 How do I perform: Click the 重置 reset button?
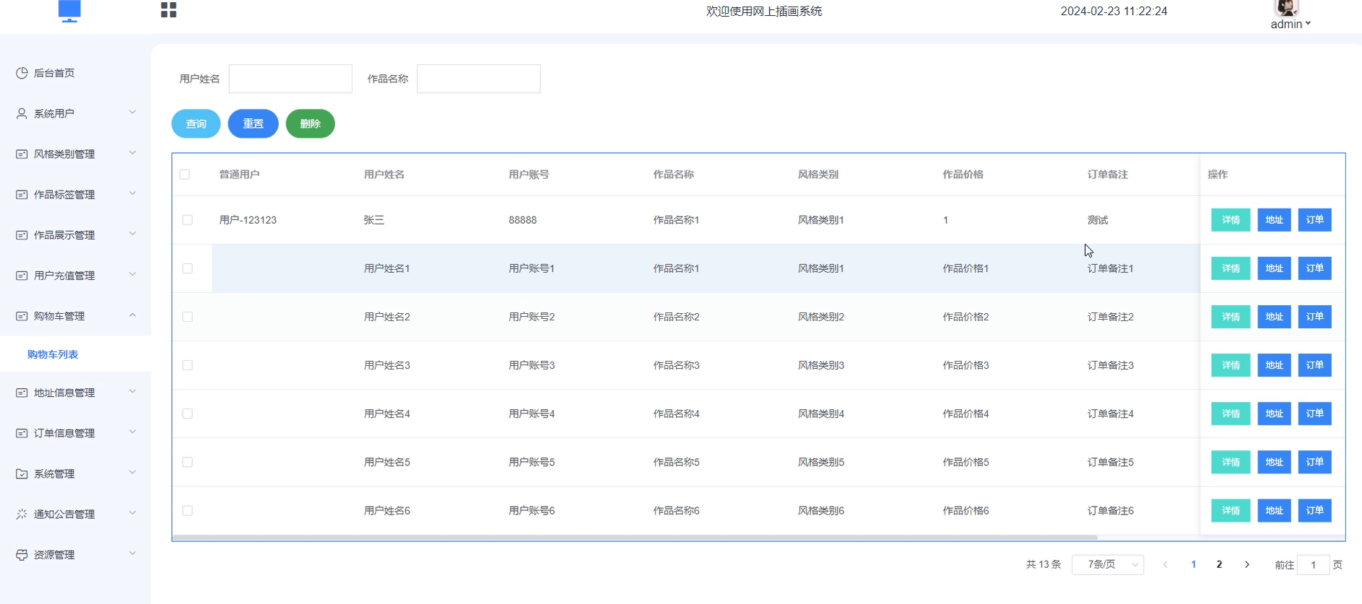coord(253,123)
